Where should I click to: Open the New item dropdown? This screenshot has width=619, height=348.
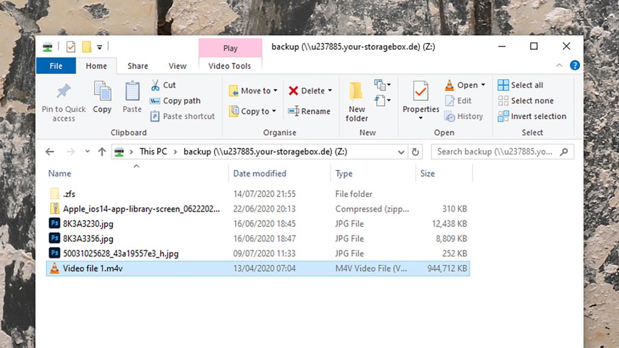pyautogui.click(x=382, y=85)
